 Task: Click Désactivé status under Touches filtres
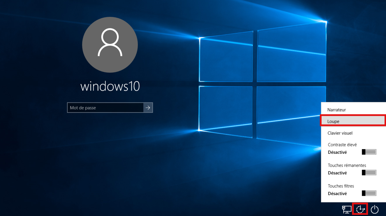tap(337, 193)
